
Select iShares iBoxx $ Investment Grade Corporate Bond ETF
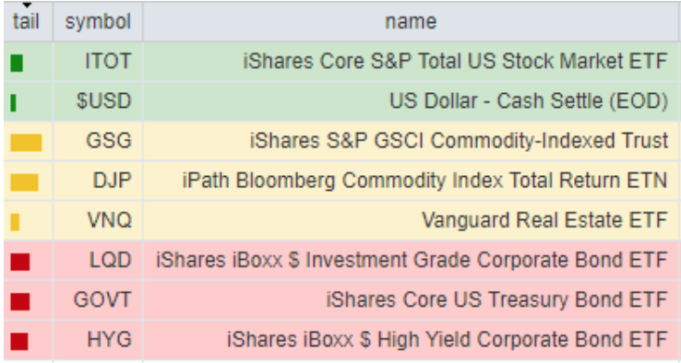tap(412, 260)
